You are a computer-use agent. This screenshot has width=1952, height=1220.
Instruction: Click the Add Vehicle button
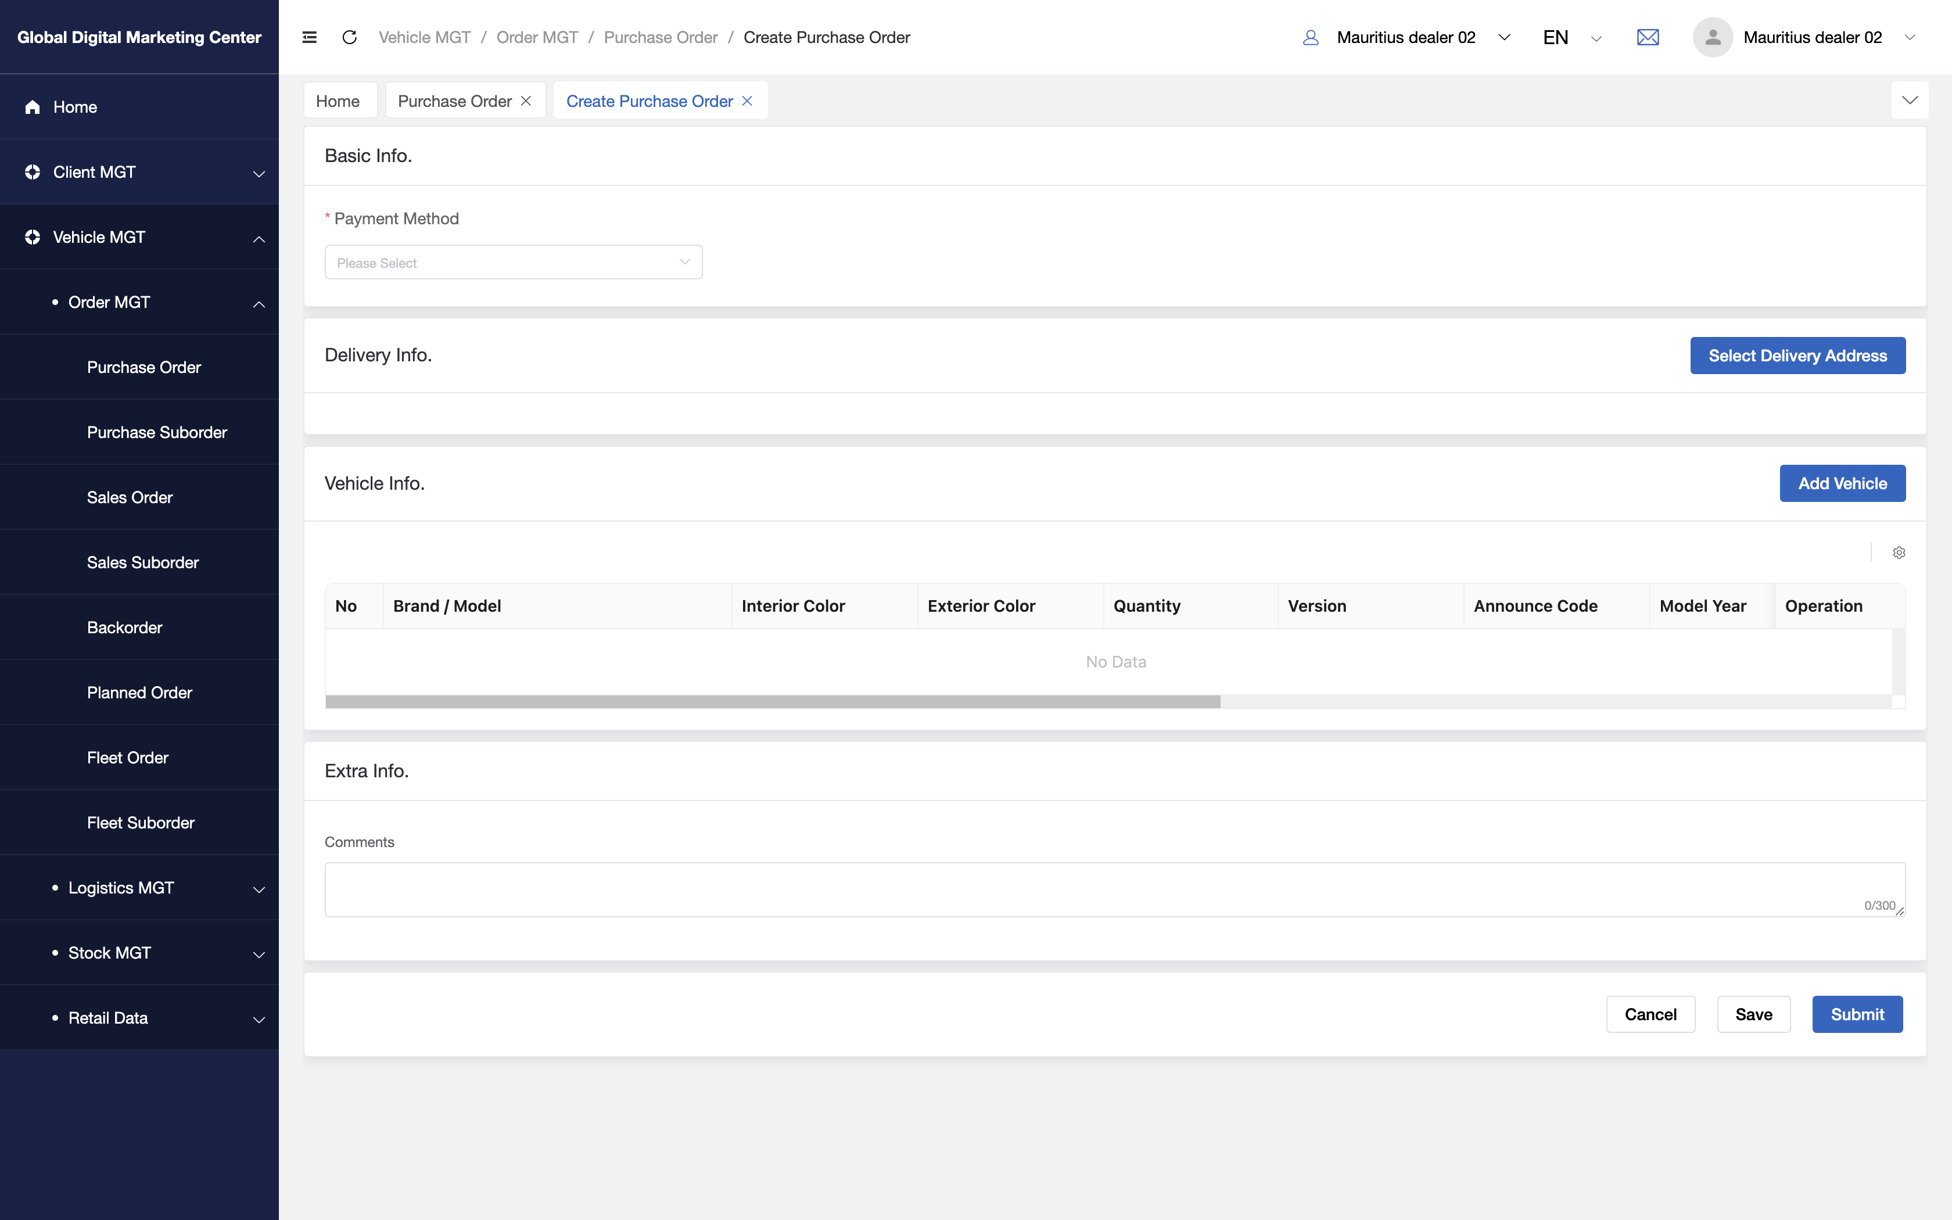1842,483
